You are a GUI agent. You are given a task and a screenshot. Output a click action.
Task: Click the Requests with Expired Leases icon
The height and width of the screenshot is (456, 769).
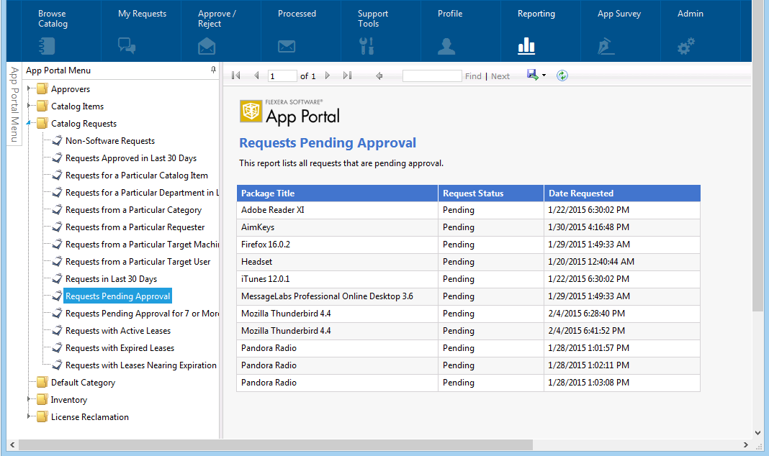click(x=57, y=348)
